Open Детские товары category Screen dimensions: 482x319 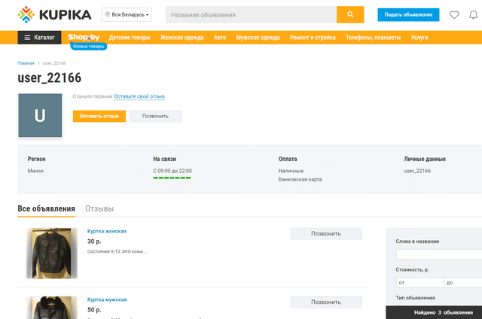click(130, 38)
